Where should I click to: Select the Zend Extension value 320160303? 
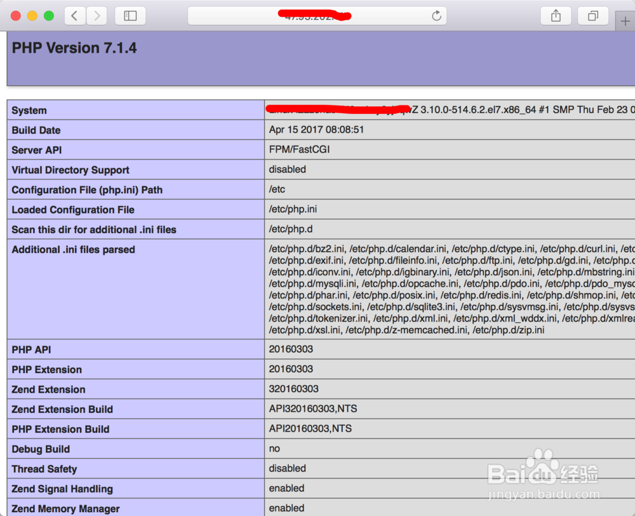pos(293,389)
